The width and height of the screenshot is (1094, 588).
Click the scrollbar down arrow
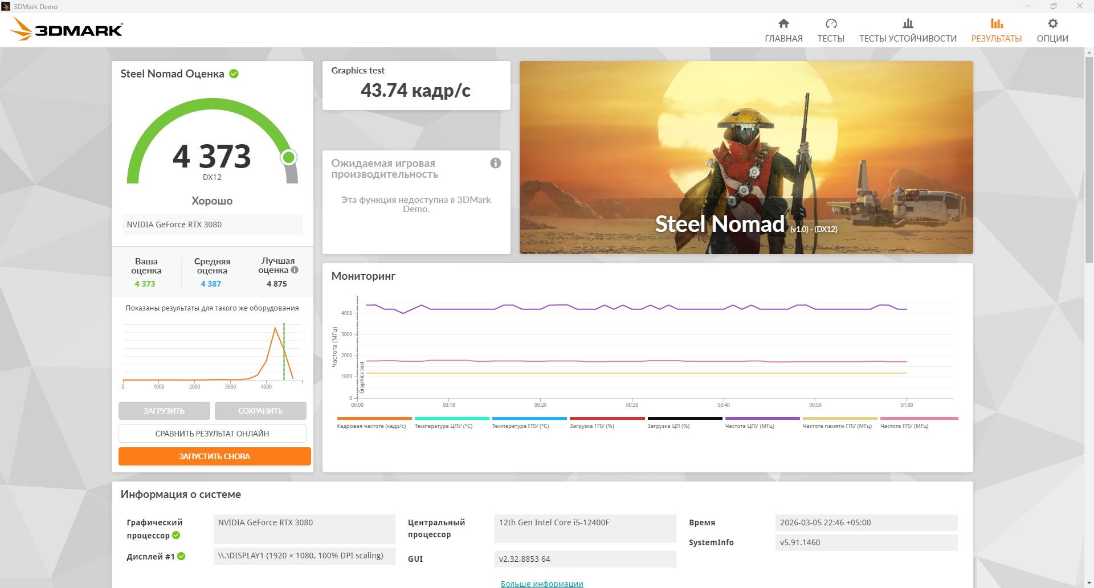1089,583
